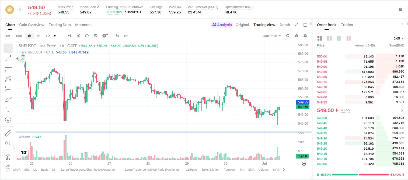Image resolution: width=408 pixels, height=180 pixels.
Task: Undo the last chart action
Action: pos(117,36)
